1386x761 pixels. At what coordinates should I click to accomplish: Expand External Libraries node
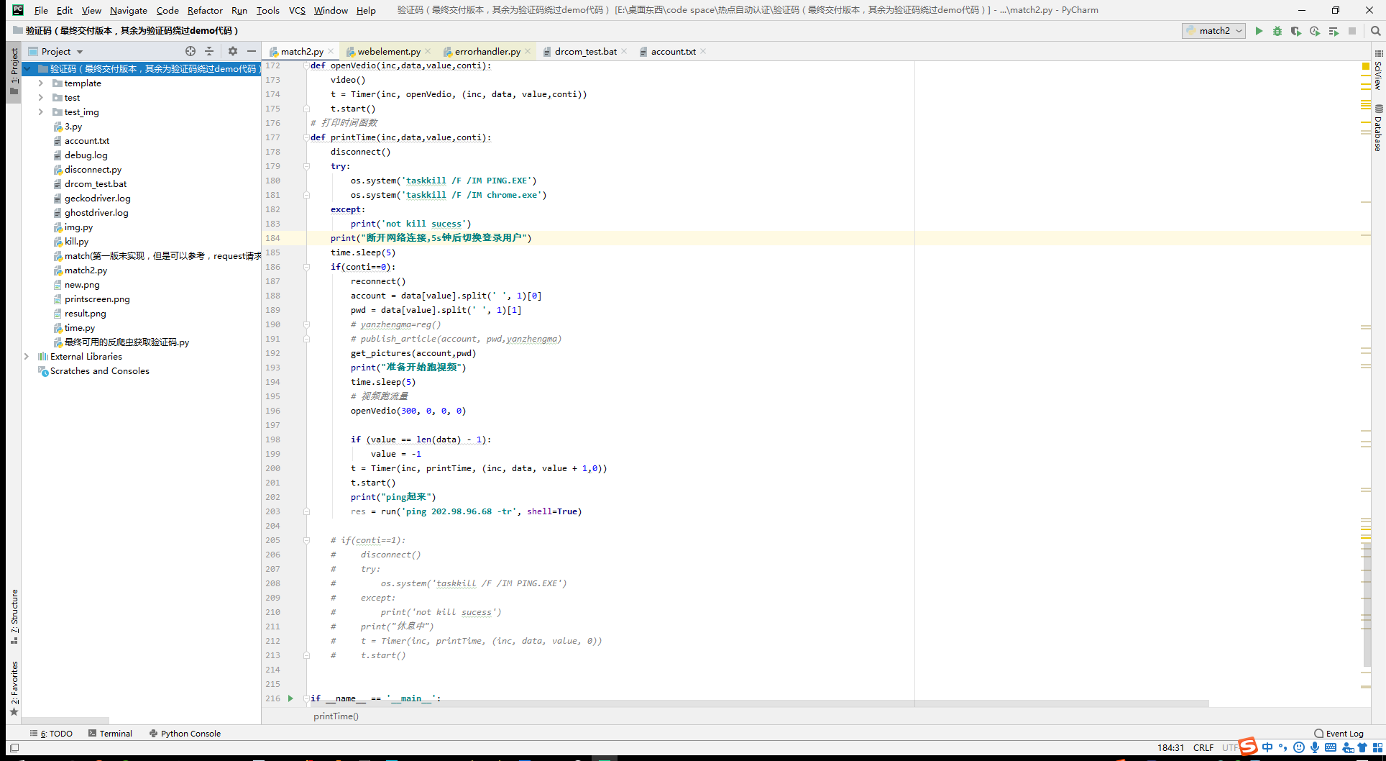[x=27, y=357]
